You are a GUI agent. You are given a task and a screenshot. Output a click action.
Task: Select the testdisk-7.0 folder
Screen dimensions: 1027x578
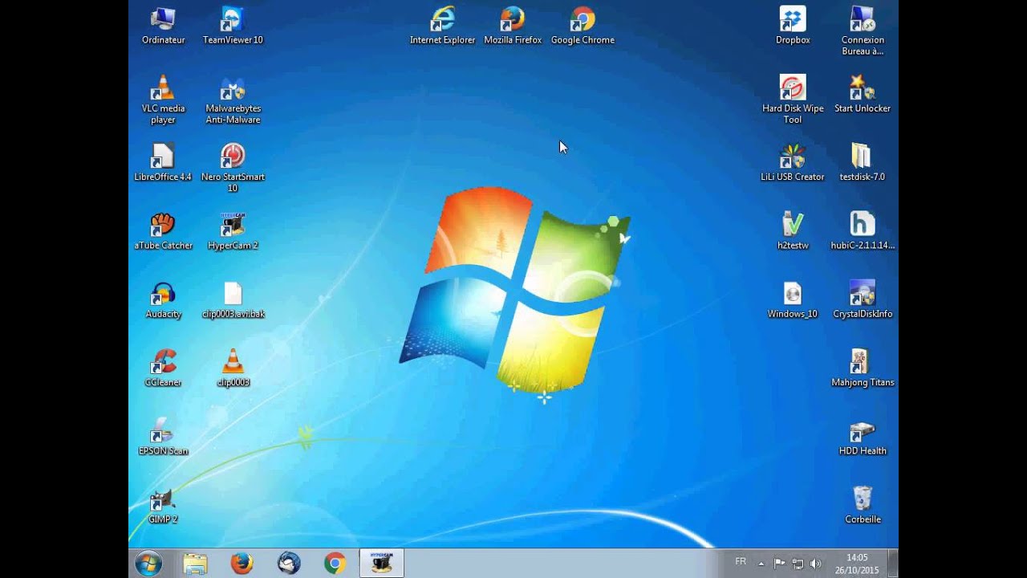pos(863,162)
